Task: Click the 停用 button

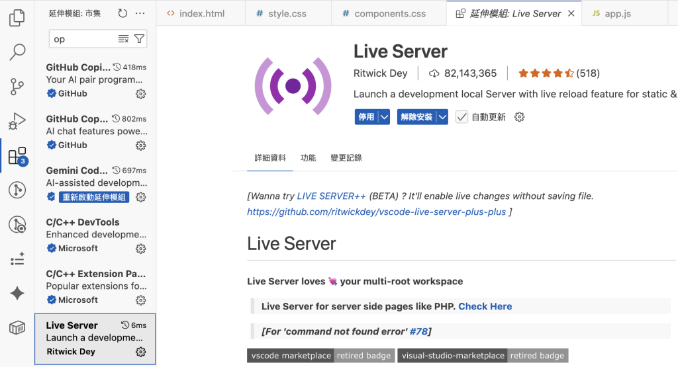Action: 366,117
